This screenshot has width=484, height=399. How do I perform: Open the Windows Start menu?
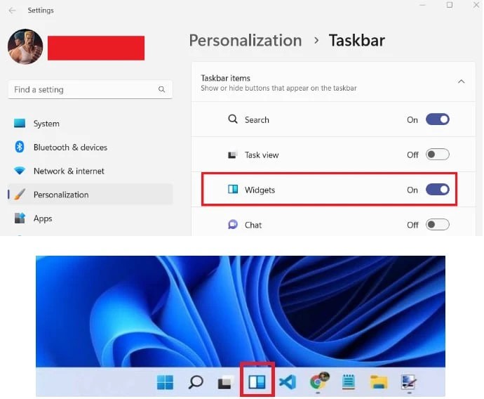[165, 382]
